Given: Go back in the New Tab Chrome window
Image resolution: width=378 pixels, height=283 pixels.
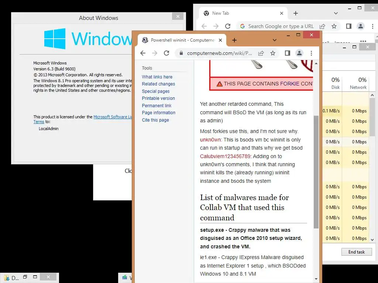Looking at the screenshot, I should click(x=204, y=26).
